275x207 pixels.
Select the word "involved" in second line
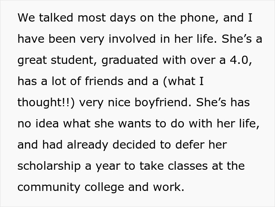(132, 39)
